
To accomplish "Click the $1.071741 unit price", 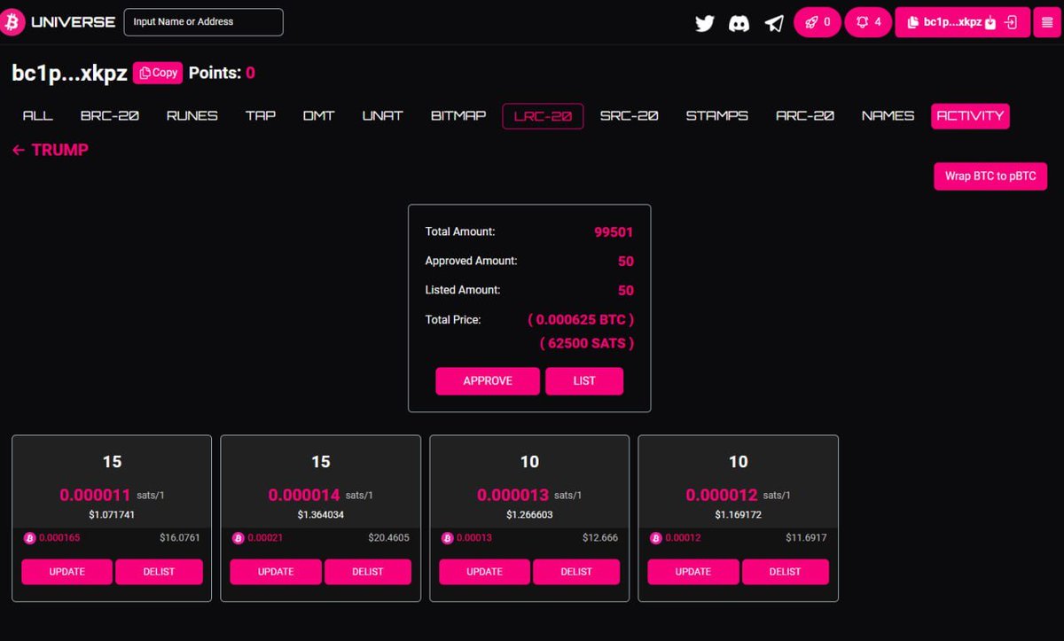I will [112, 514].
